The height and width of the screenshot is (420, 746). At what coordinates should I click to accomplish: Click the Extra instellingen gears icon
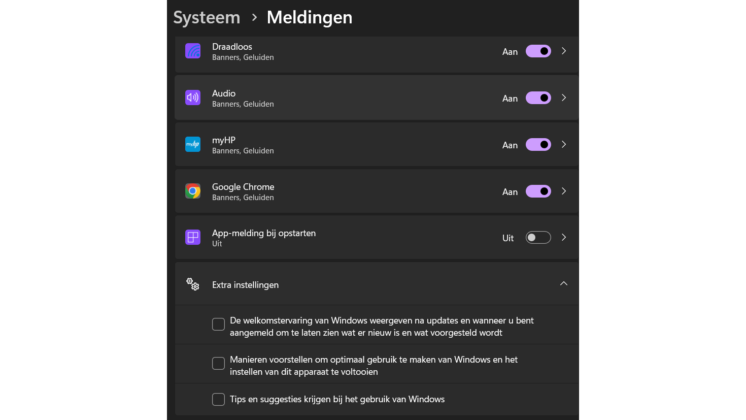click(193, 284)
